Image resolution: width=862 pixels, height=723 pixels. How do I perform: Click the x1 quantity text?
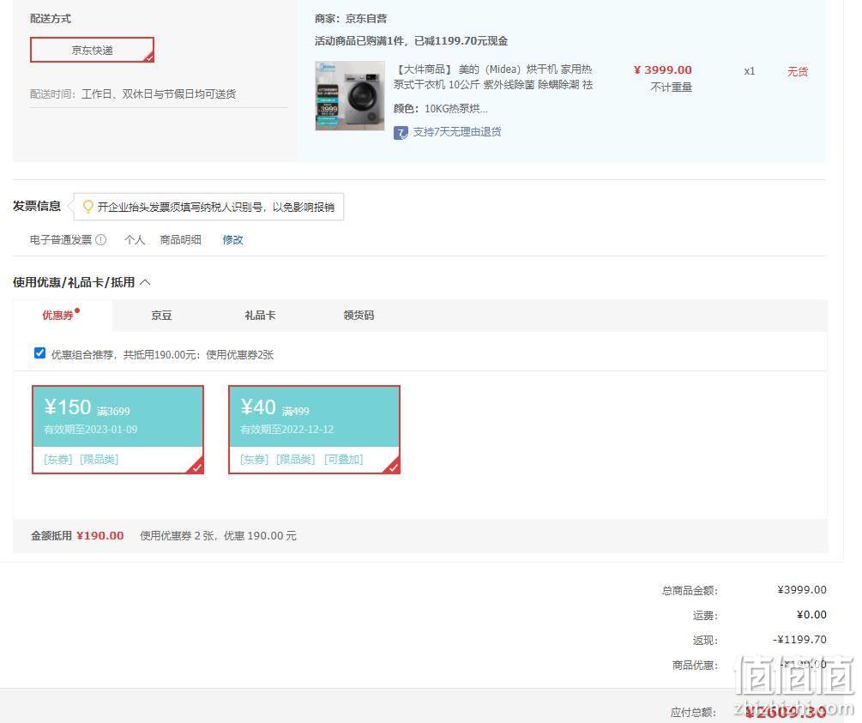(x=750, y=71)
